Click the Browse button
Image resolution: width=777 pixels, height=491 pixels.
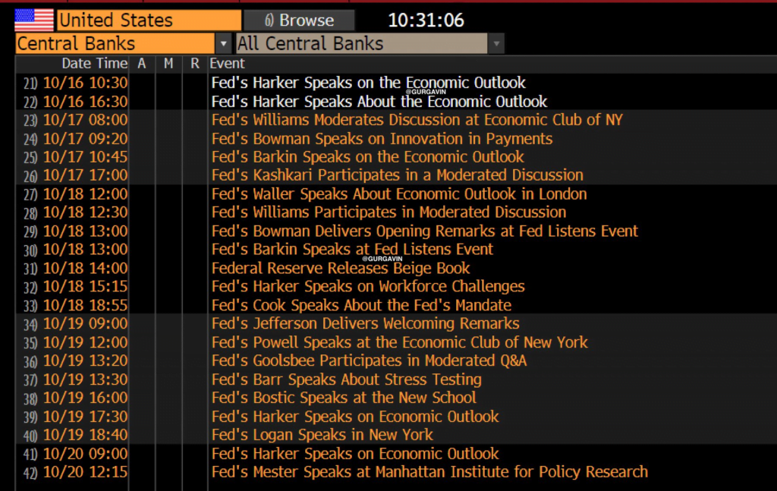(x=299, y=20)
